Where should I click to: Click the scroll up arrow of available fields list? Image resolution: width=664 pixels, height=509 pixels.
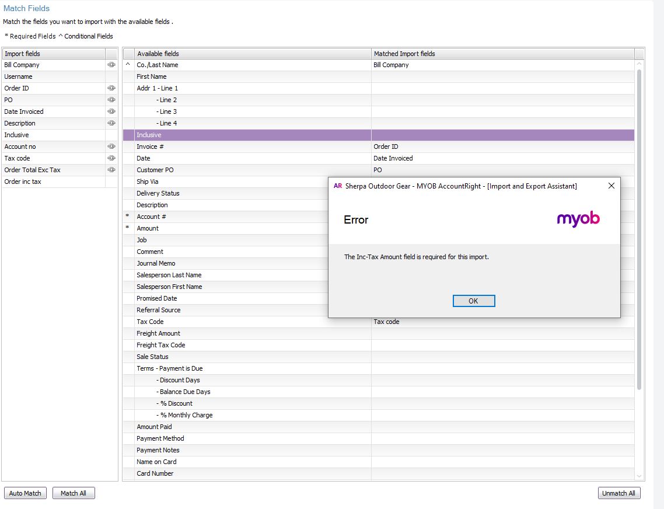coord(639,64)
